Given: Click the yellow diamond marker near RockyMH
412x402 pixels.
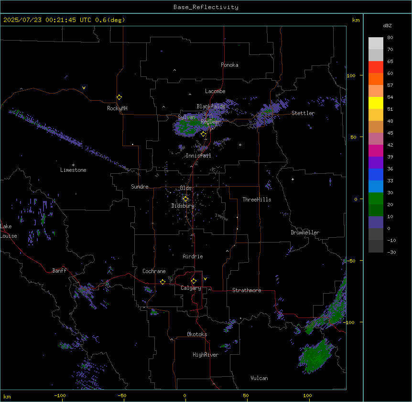Looking at the screenshot, I should click(119, 97).
